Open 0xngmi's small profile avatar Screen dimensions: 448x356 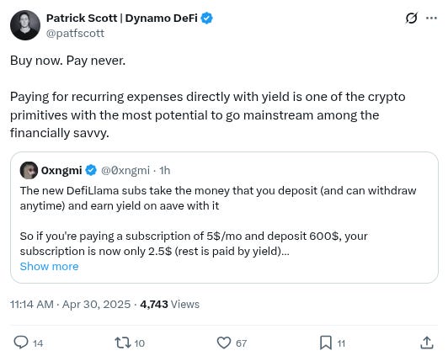coord(29,170)
